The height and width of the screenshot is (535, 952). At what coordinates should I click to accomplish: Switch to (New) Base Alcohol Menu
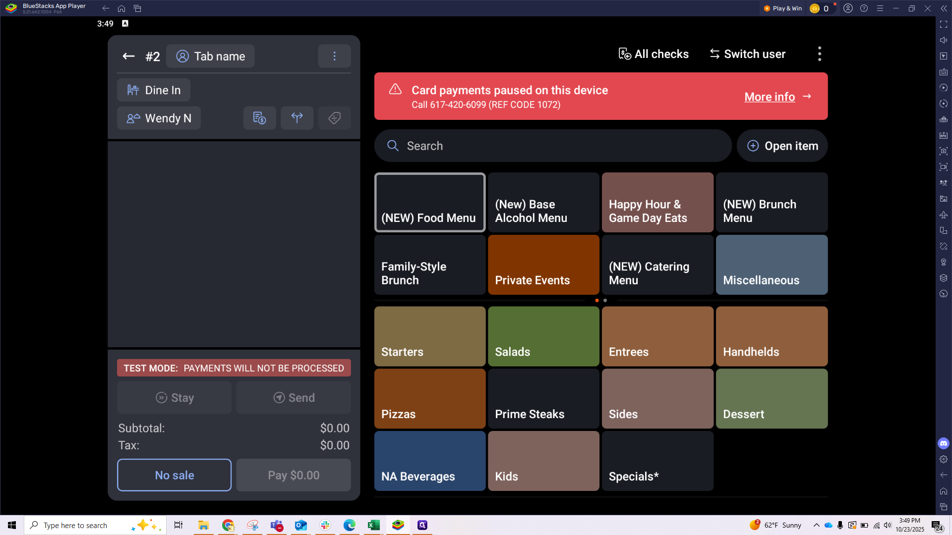(543, 203)
